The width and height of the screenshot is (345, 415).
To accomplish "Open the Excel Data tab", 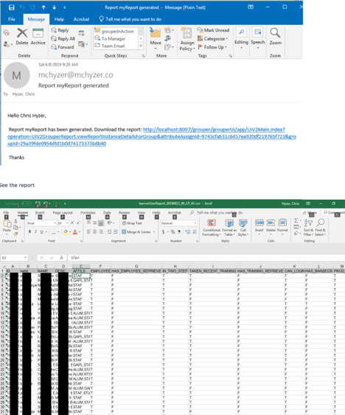I will coord(107,212).
